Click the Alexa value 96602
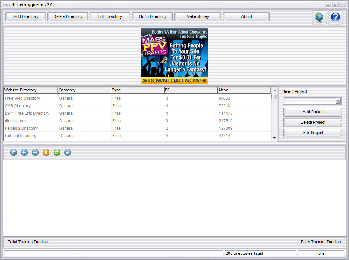349x260 pixels. tap(225, 98)
